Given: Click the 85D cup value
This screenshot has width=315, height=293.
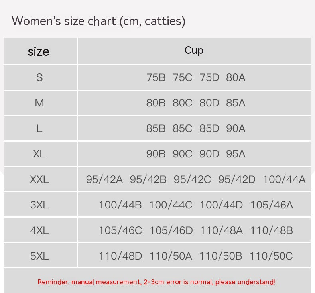Looking at the screenshot, I should tap(209, 128).
